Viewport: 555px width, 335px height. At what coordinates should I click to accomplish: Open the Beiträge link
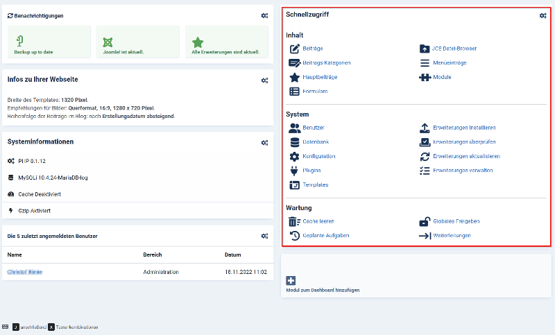coord(313,49)
